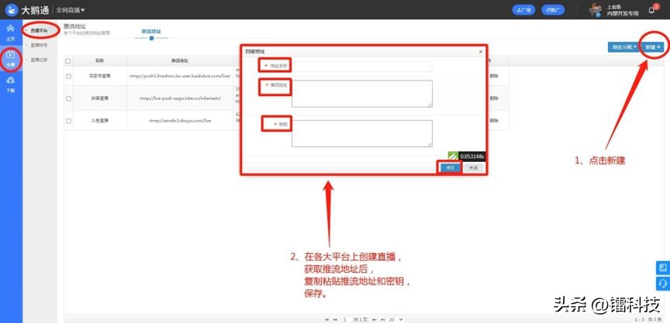Click the rtmp://sendtc3.douyu.com/live address cell
Screen dimensions: 670x323
[180, 121]
